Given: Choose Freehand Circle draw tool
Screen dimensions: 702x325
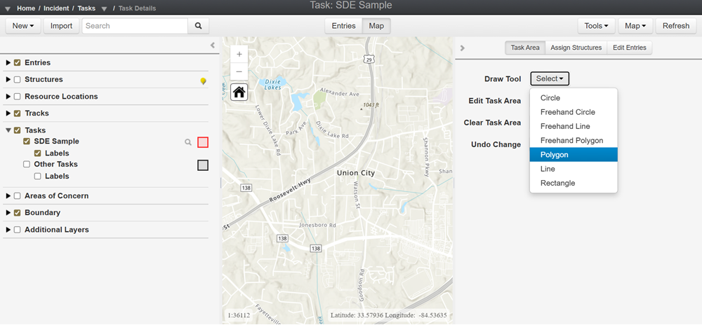Looking at the screenshot, I should (574, 112).
